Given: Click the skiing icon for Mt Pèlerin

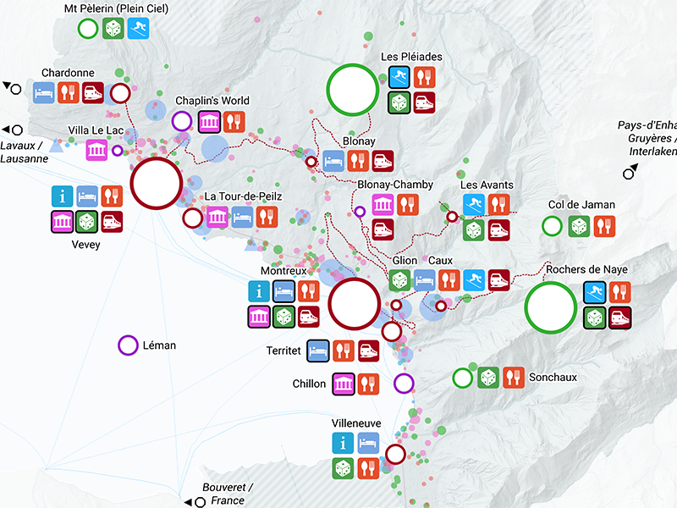Looking at the screenshot, I should pyautogui.click(x=138, y=29).
